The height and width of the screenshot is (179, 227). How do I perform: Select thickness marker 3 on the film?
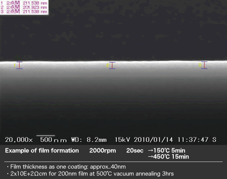point(204,65)
